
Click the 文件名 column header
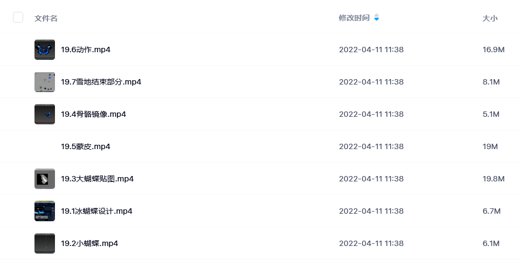(46, 18)
